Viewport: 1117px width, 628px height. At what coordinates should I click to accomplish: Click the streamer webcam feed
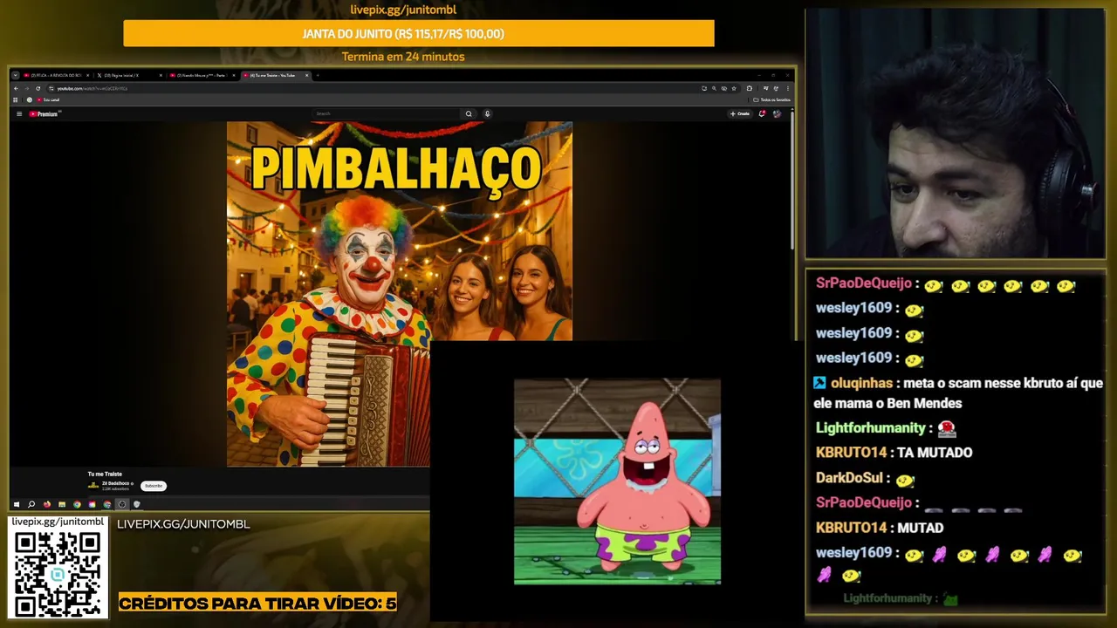tap(955, 133)
